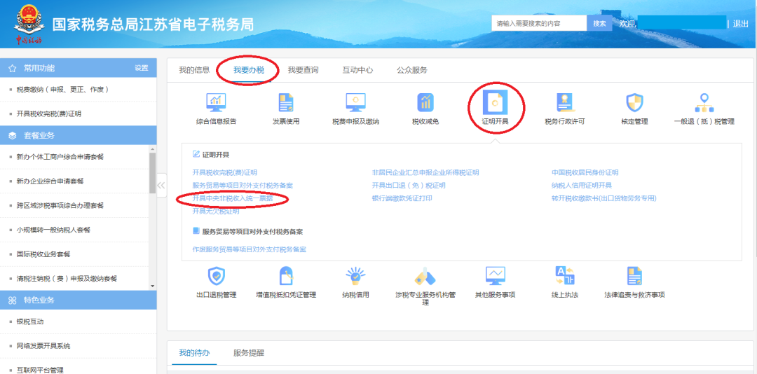Open 作废服务贸易等项目对外支付税务备案 link
This screenshot has height=374, width=757.
(x=249, y=249)
